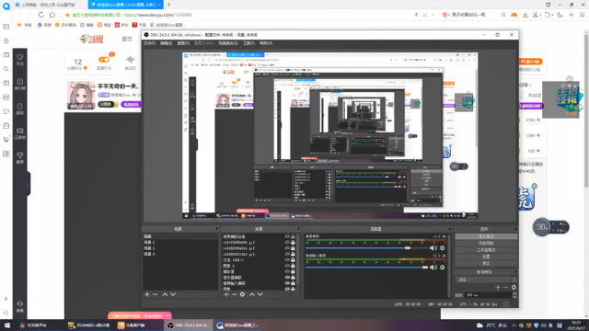
Task: Open the 工具(T) menu in OBS
Action: click(248, 43)
